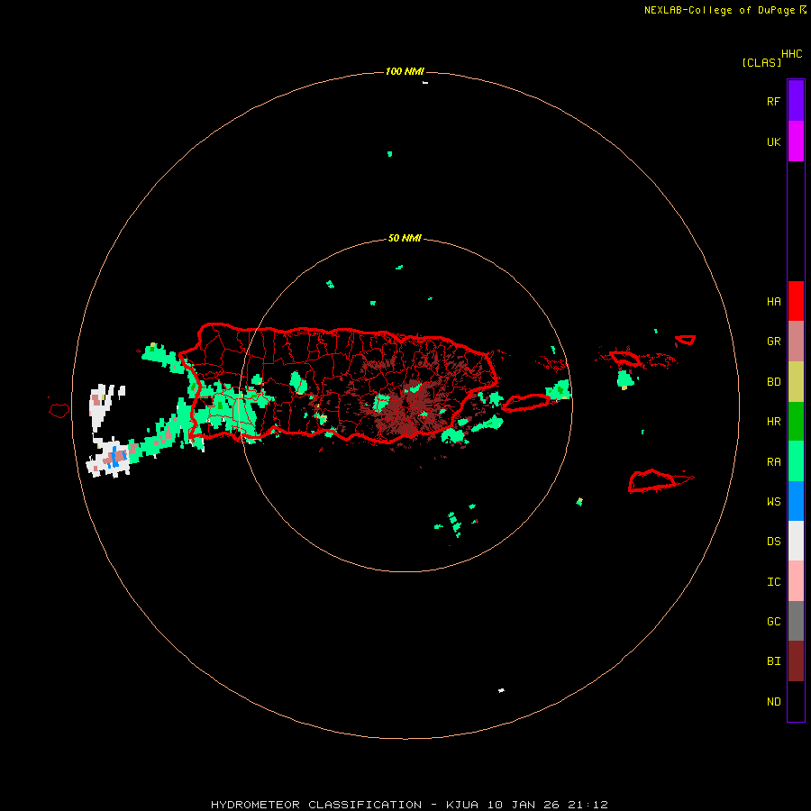Click the "GC" legend label

(x=773, y=622)
